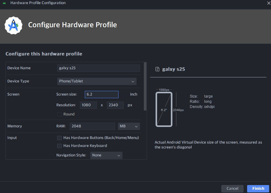
Task: Click the Device Type label
Action: tap(18, 81)
